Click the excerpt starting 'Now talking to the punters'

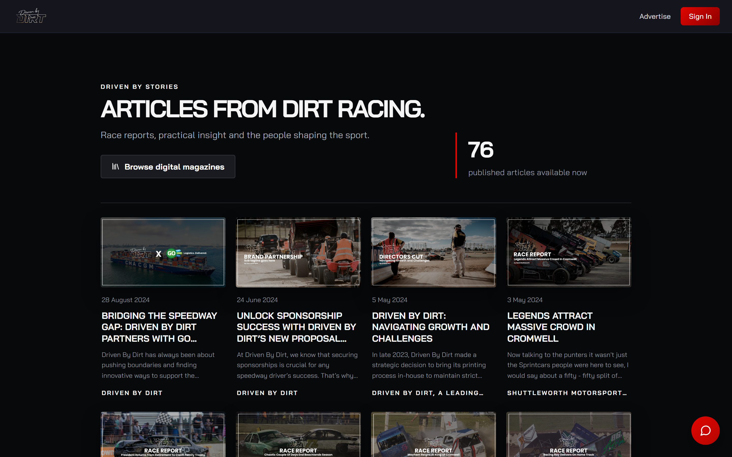pos(568,365)
